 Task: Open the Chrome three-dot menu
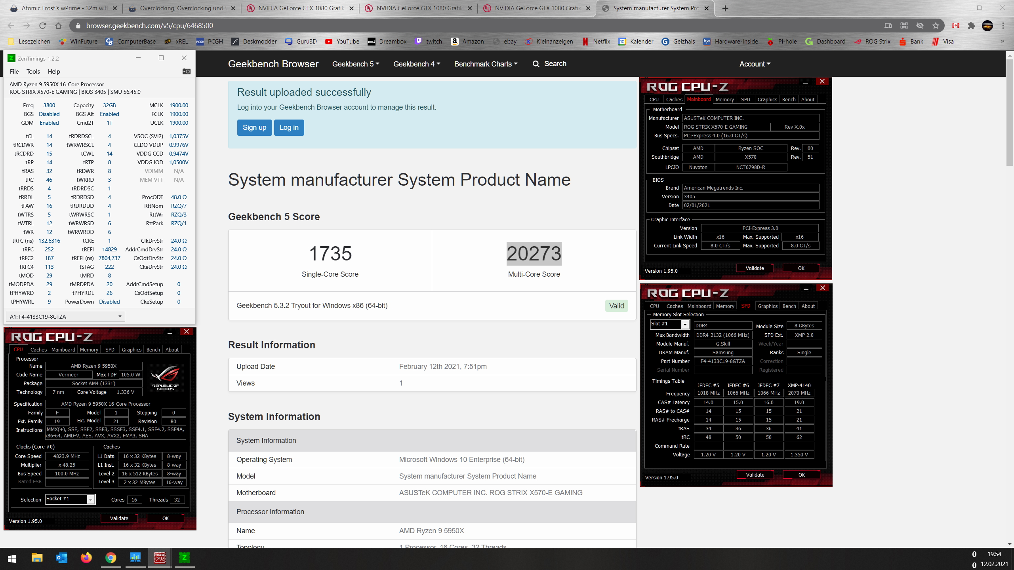pyautogui.click(x=1003, y=26)
